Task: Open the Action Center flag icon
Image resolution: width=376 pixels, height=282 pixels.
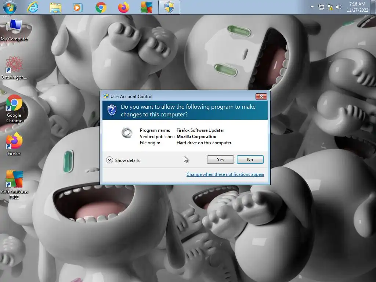Action: 330,7
